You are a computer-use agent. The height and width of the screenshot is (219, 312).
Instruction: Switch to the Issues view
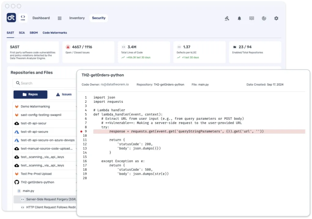click(64, 94)
